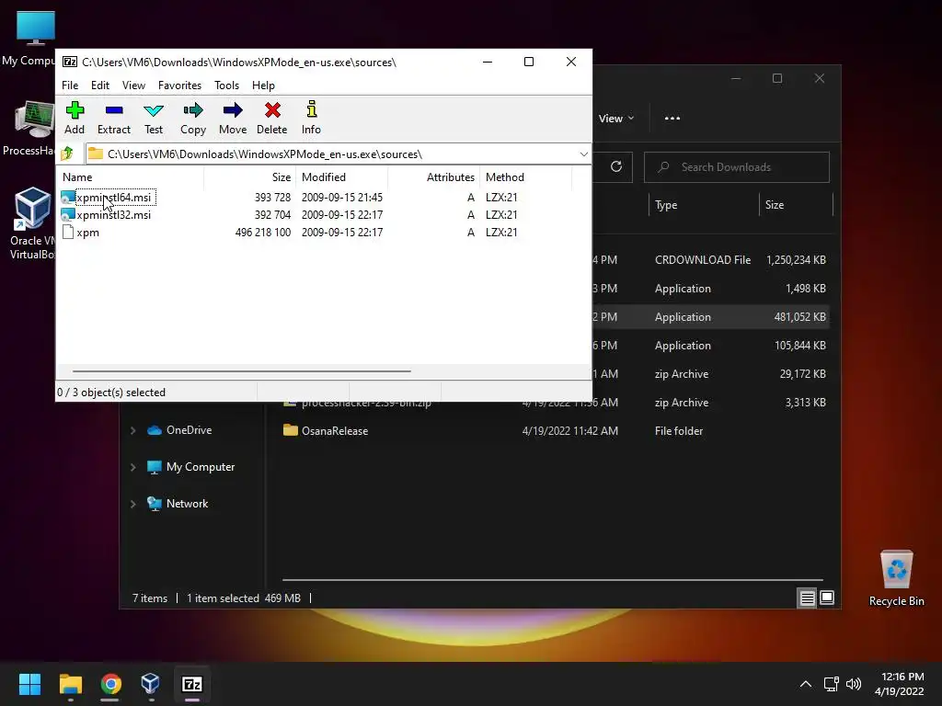Screen dimensions: 942x706
Task: Go up one folder level in 7-Zip
Action: pos(67,154)
